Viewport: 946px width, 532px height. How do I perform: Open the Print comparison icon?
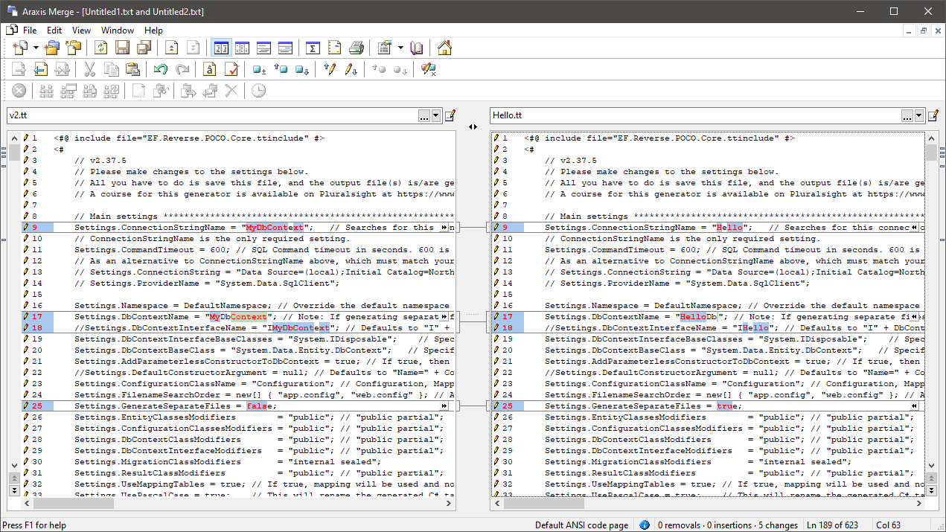tap(356, 48)
